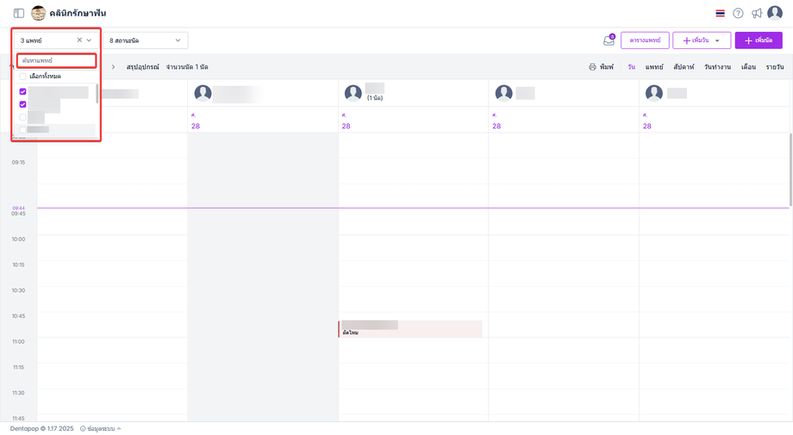793x435 pixels.
Task: Open the user profile avatar
Action: pos(775,13)
